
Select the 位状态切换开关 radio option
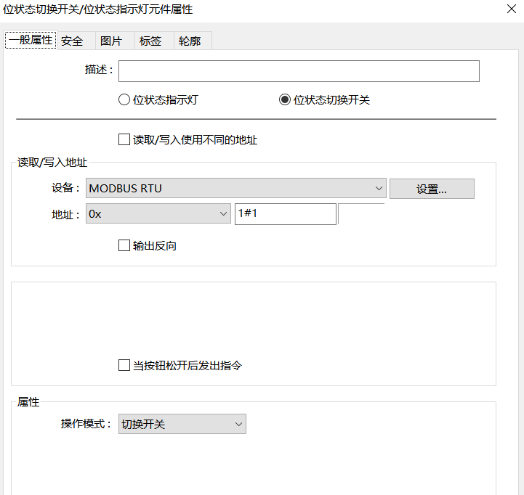click(285, 100)
